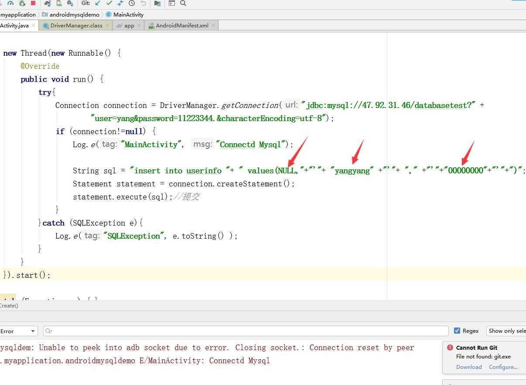Click magnifier icon inside Logcat search box
This screenshot has width=526, height=385.
point(49,331)
